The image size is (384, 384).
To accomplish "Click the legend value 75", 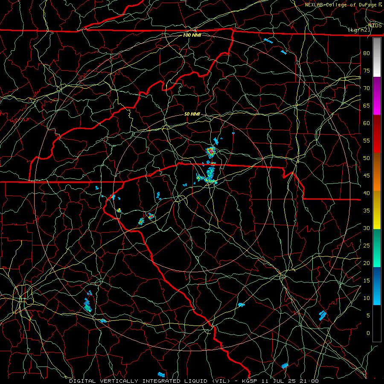I will 367,70.
